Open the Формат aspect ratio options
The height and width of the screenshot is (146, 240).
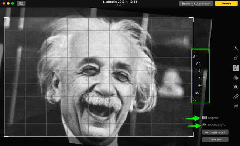213,118
